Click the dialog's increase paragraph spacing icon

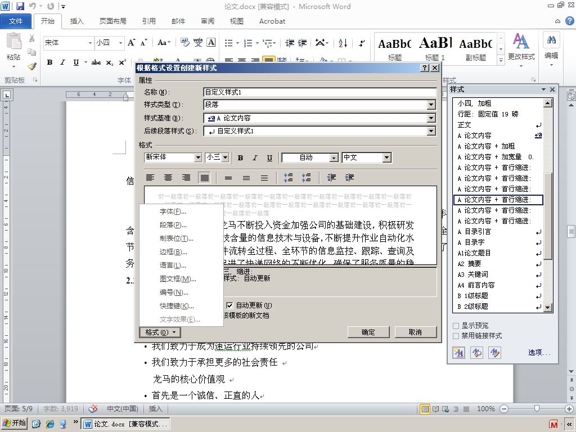[x=288, y=178]
